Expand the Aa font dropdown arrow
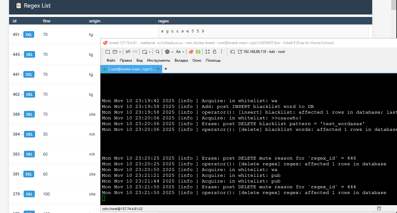The height and width of the screenshot is (213, 397). coord(183,52)
